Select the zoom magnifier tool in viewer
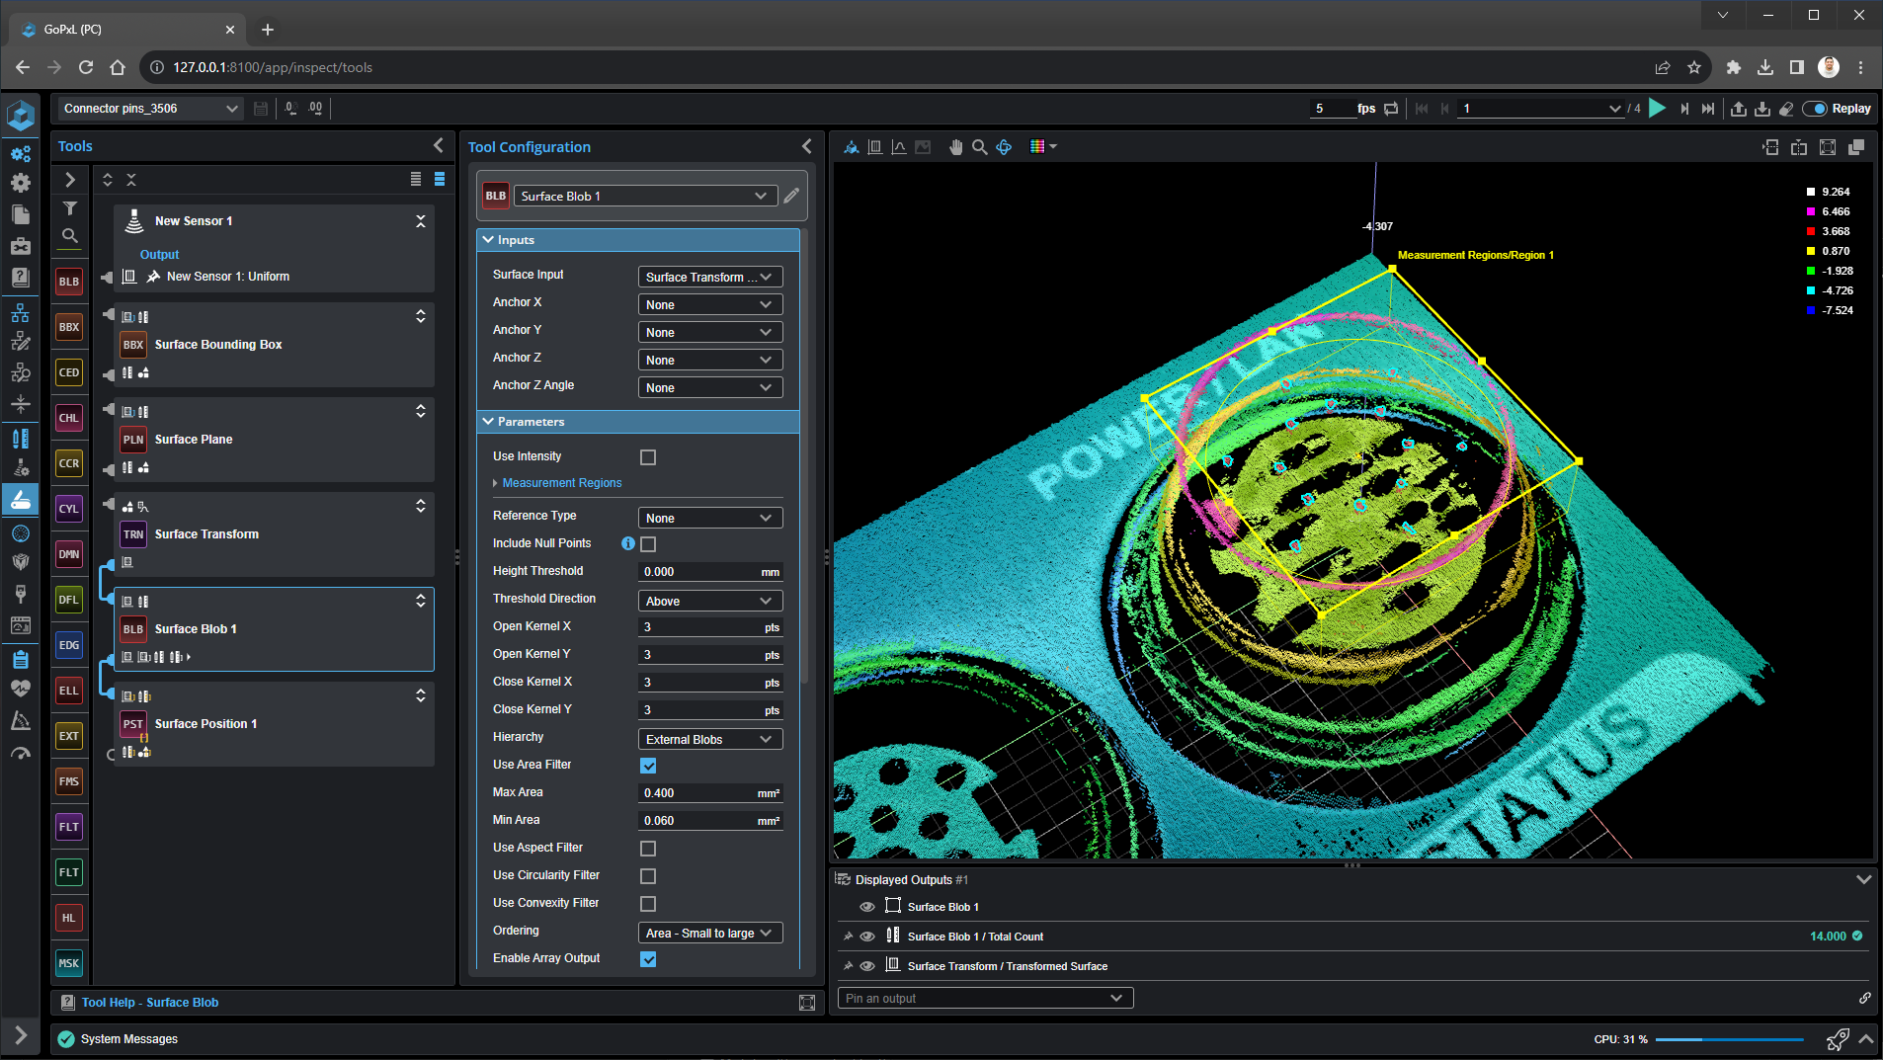Viewport: 1883px width, 1060px height. pyautogui.click(x=979, y=147)
